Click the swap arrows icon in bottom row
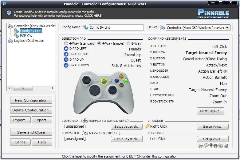This screenshot has width=240, height=160. [x=220, y=146]
